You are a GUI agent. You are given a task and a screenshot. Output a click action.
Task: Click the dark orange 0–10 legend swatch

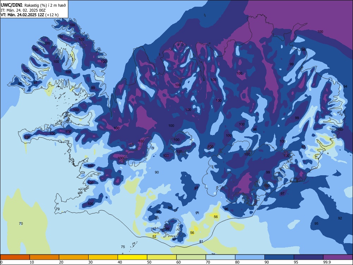point(15,257)
